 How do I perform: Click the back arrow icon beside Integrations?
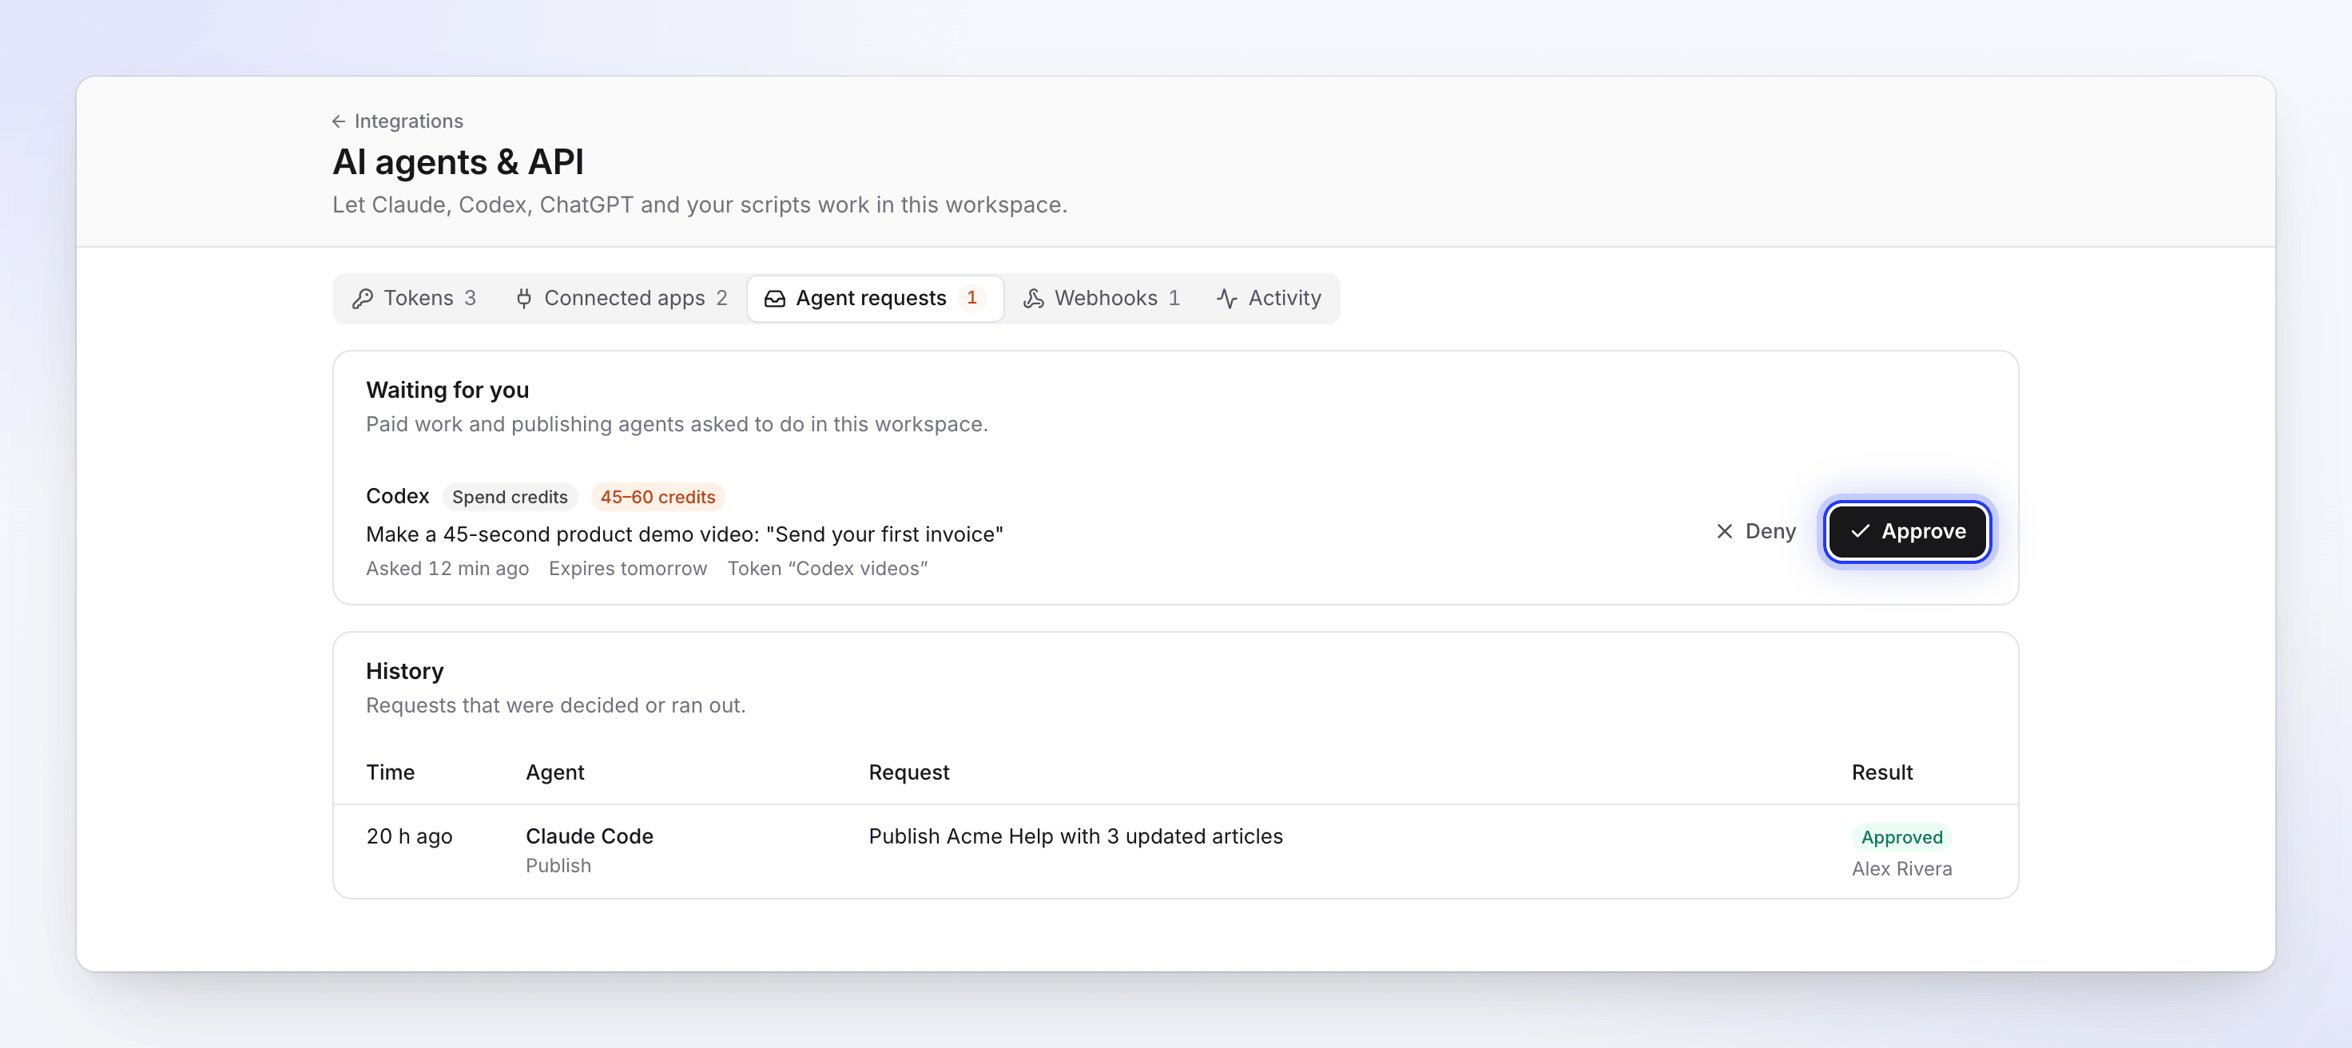point(339,121)
